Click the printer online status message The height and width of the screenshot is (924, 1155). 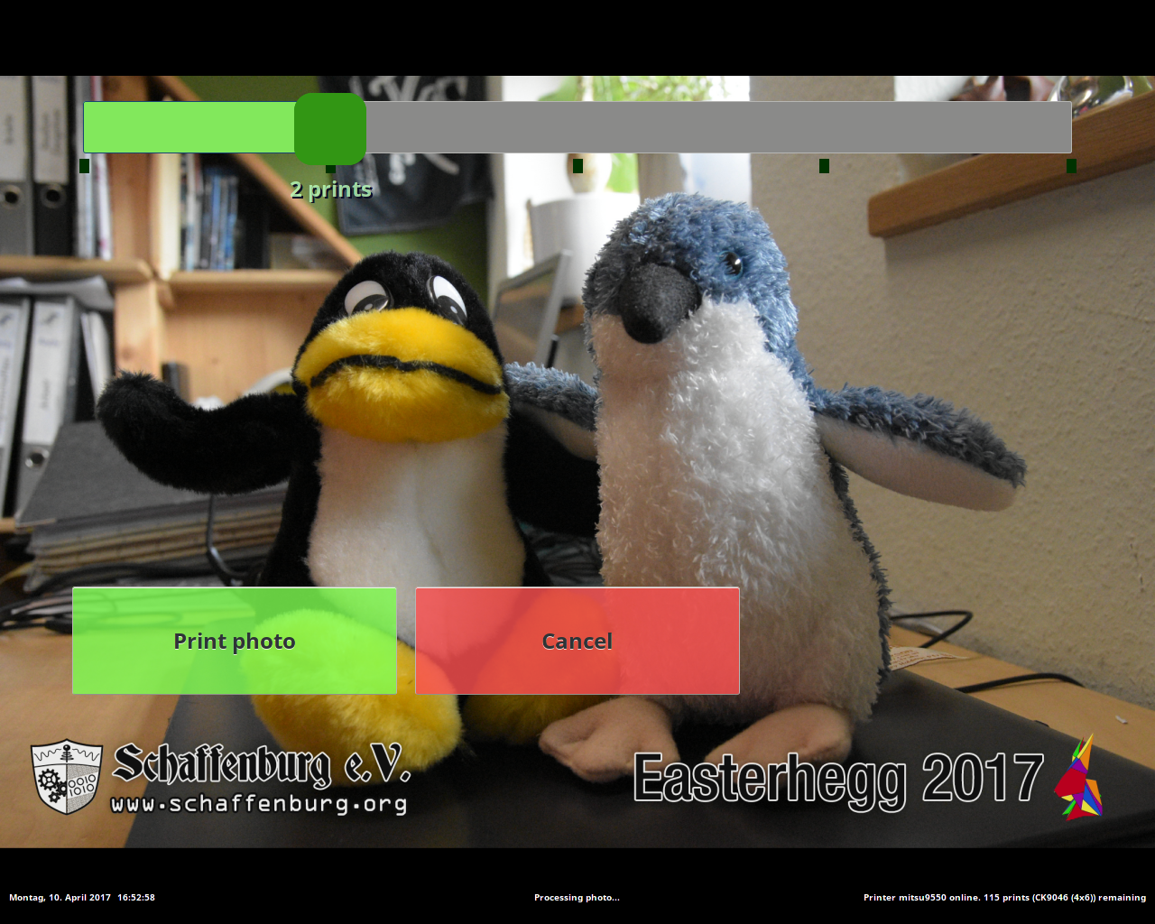coord(1004,898)
